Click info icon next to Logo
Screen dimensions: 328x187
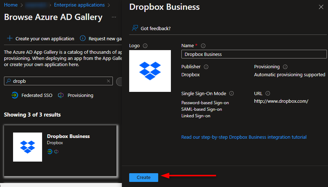145,46
